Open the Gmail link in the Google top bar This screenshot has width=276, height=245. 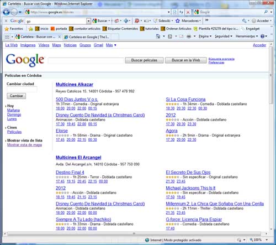pos(98,45)
